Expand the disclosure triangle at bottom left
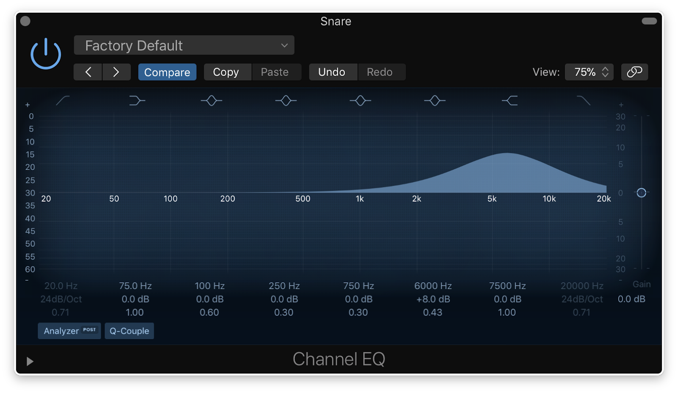Screen dimensions: 678x393 30,361
